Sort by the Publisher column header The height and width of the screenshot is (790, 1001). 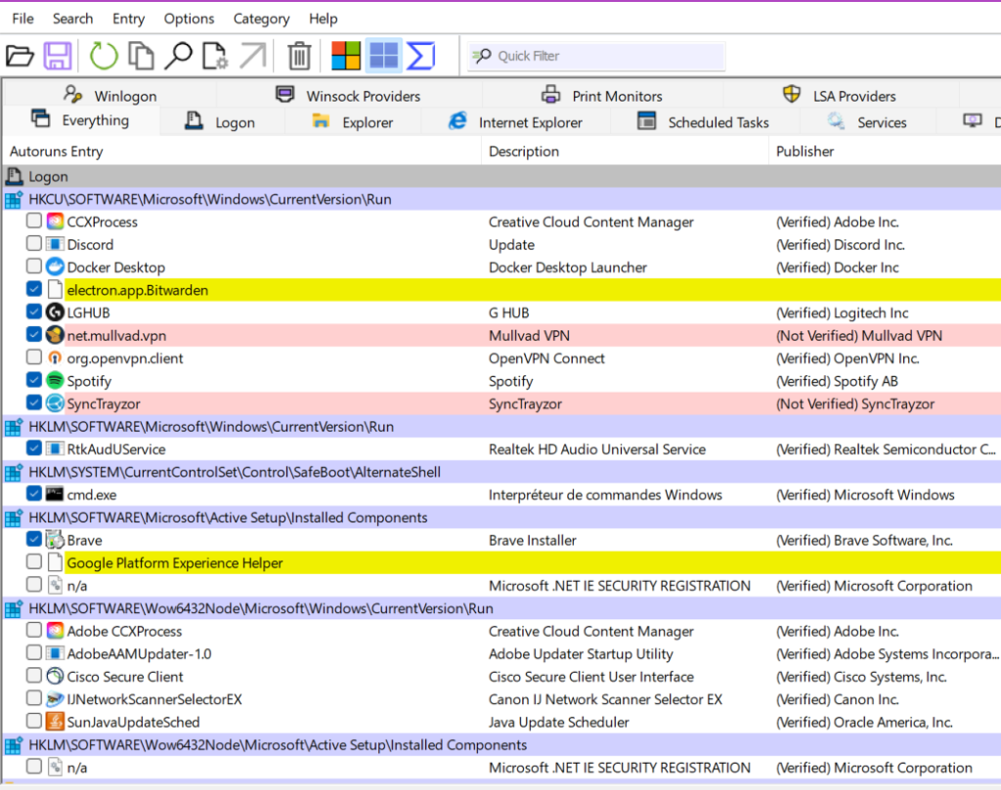point(885,151)
